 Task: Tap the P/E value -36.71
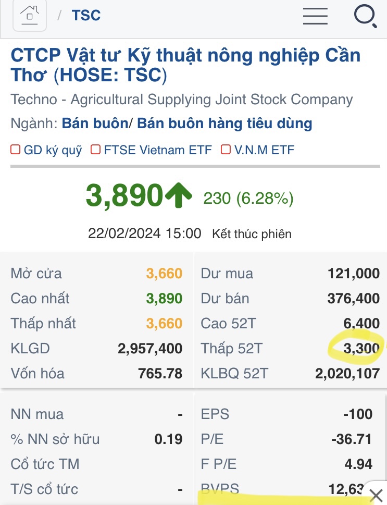pyautogui.click(x=352, y=439)
